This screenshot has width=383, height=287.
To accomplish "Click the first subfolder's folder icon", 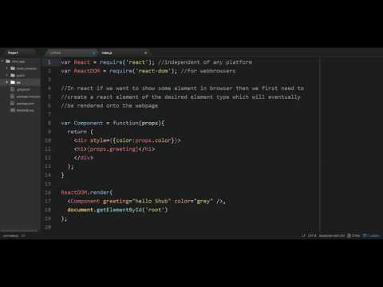I will [x=13, y=69].
